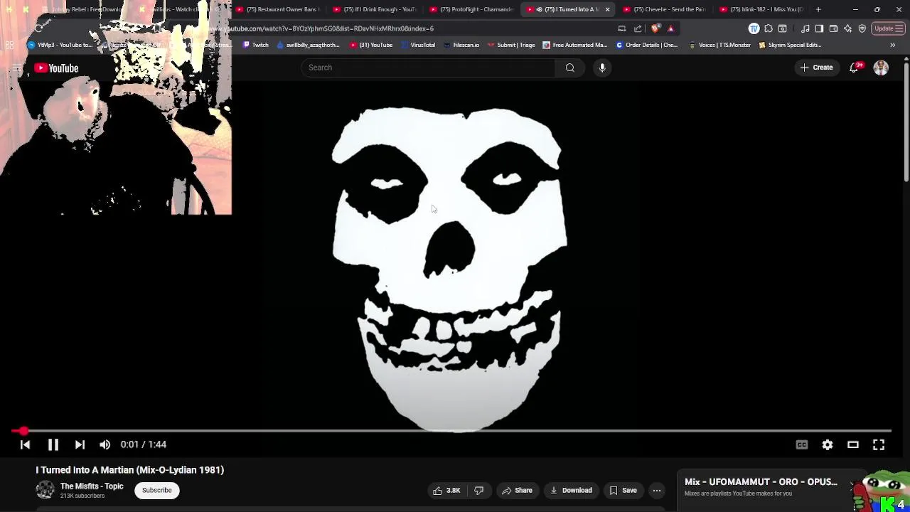Open the music note playlist icon
The width and height of the screenshot is (910, 512).
805,28
